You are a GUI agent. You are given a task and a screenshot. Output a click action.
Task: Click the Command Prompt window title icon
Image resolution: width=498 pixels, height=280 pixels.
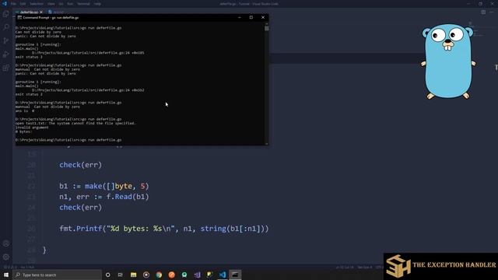[19, 17]
